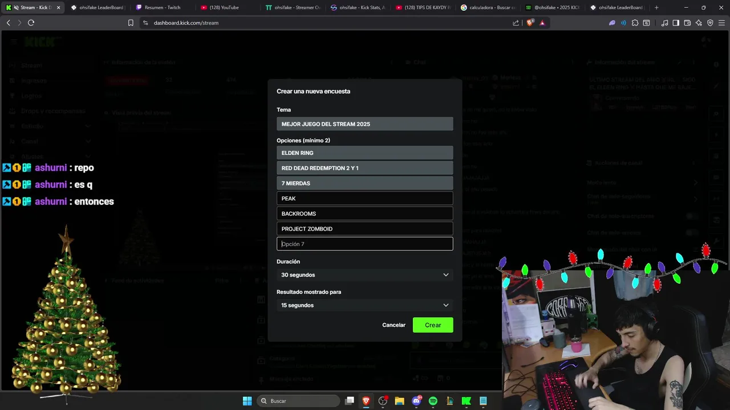This screenshot has height=410, width=730.
Task: Click the RED DEAD REDEMPTION 2 Y 1 option field
Action: pyautogui.click(x=365, y=168)
